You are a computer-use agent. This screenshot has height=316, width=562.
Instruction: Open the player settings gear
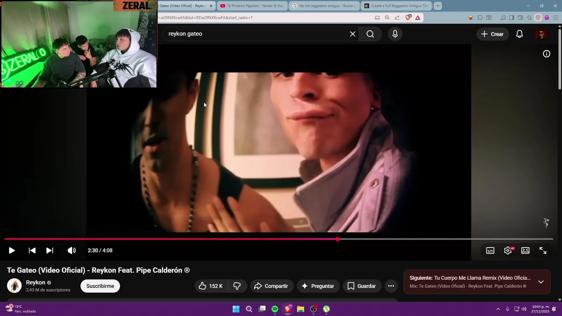click(508, 251)
